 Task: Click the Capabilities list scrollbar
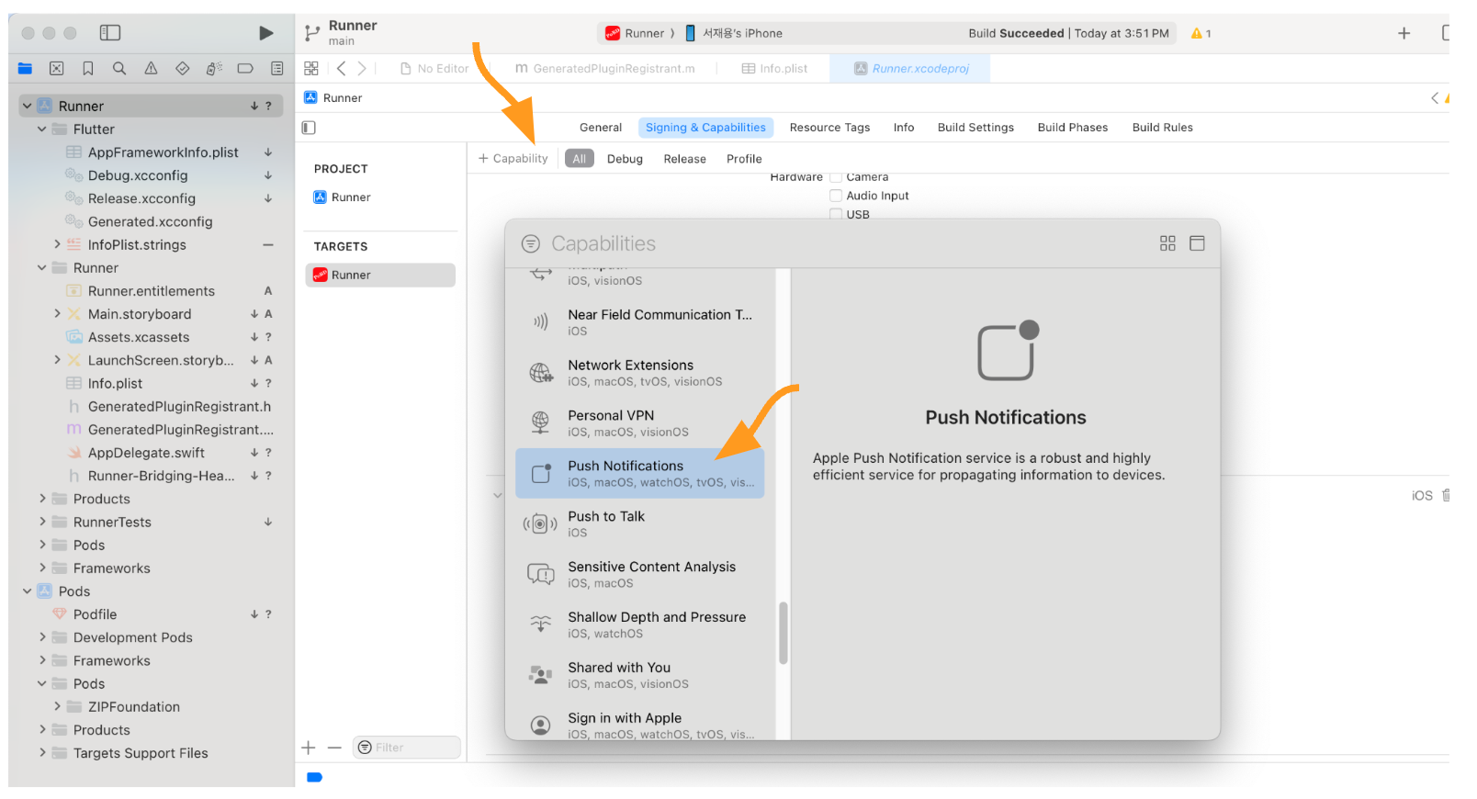pyautogui.click(x=784, y=633)
